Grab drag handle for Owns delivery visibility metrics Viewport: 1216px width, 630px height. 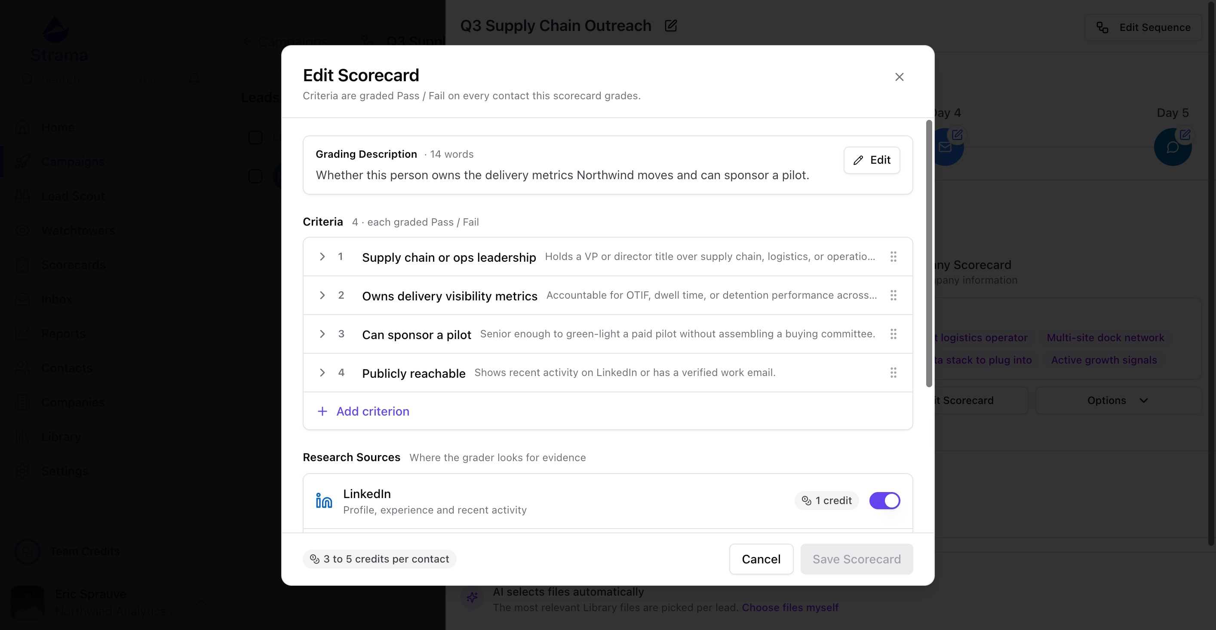tap(893, 295)
